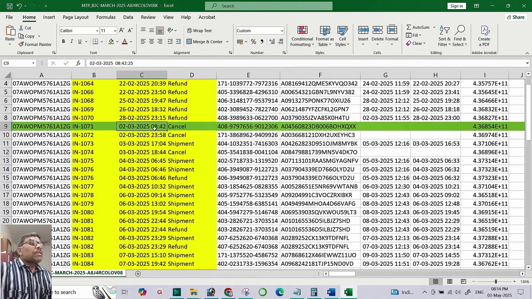Select cell with text IN-1079
Image resolution: width=532 pixels, height=299 pixels.
94,203
